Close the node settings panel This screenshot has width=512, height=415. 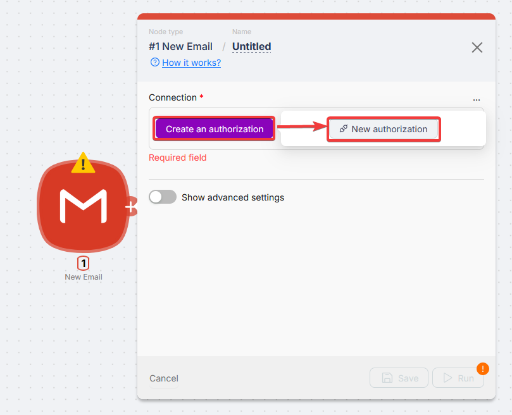coord(477,47)
